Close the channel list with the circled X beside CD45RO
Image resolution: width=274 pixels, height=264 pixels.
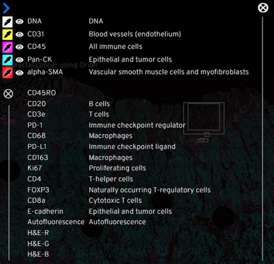pyautogui.click(x=8, y=94)
